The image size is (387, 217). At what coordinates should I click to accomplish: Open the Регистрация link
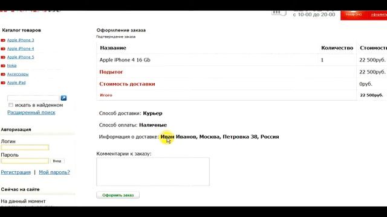16,172
